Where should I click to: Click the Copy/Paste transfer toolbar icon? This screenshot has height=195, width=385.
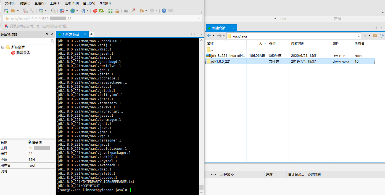62,11
